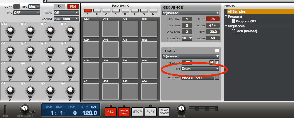Screen dimensions: 294x118
Task: Start recording with the REC button
Action: (x=111, y=112)
